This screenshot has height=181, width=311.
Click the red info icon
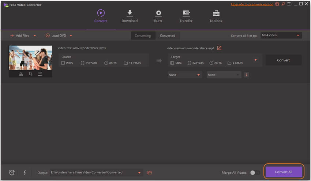(x=247, y=75)
